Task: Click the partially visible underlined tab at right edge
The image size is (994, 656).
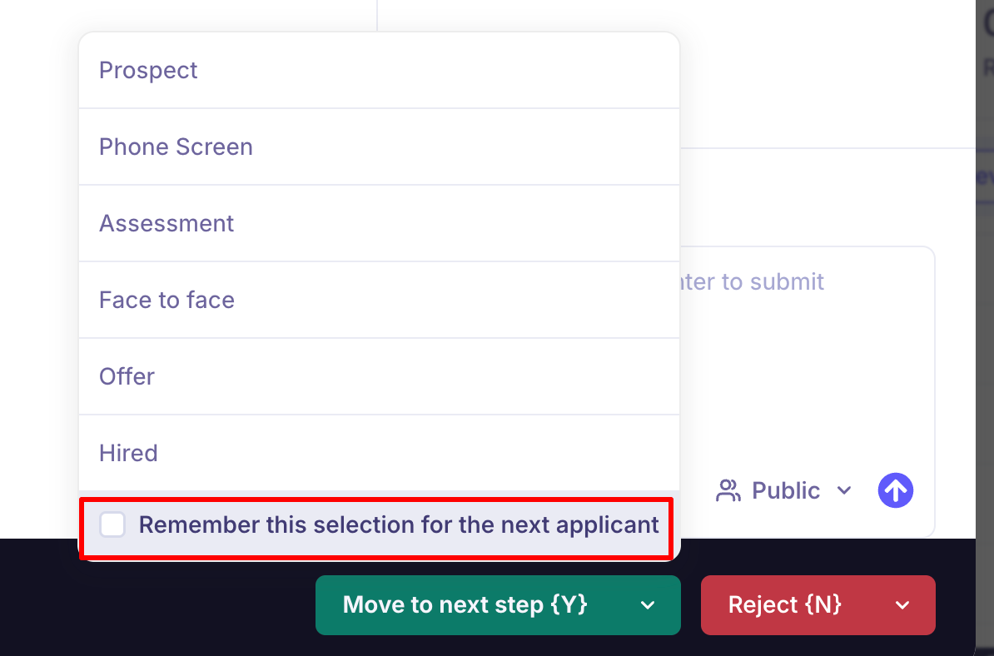Action: tap(983, 176)
